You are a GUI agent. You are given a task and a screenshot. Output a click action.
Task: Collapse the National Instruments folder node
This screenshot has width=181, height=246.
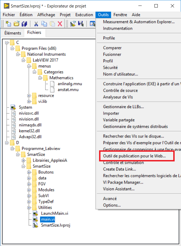(x=18, y=54)
